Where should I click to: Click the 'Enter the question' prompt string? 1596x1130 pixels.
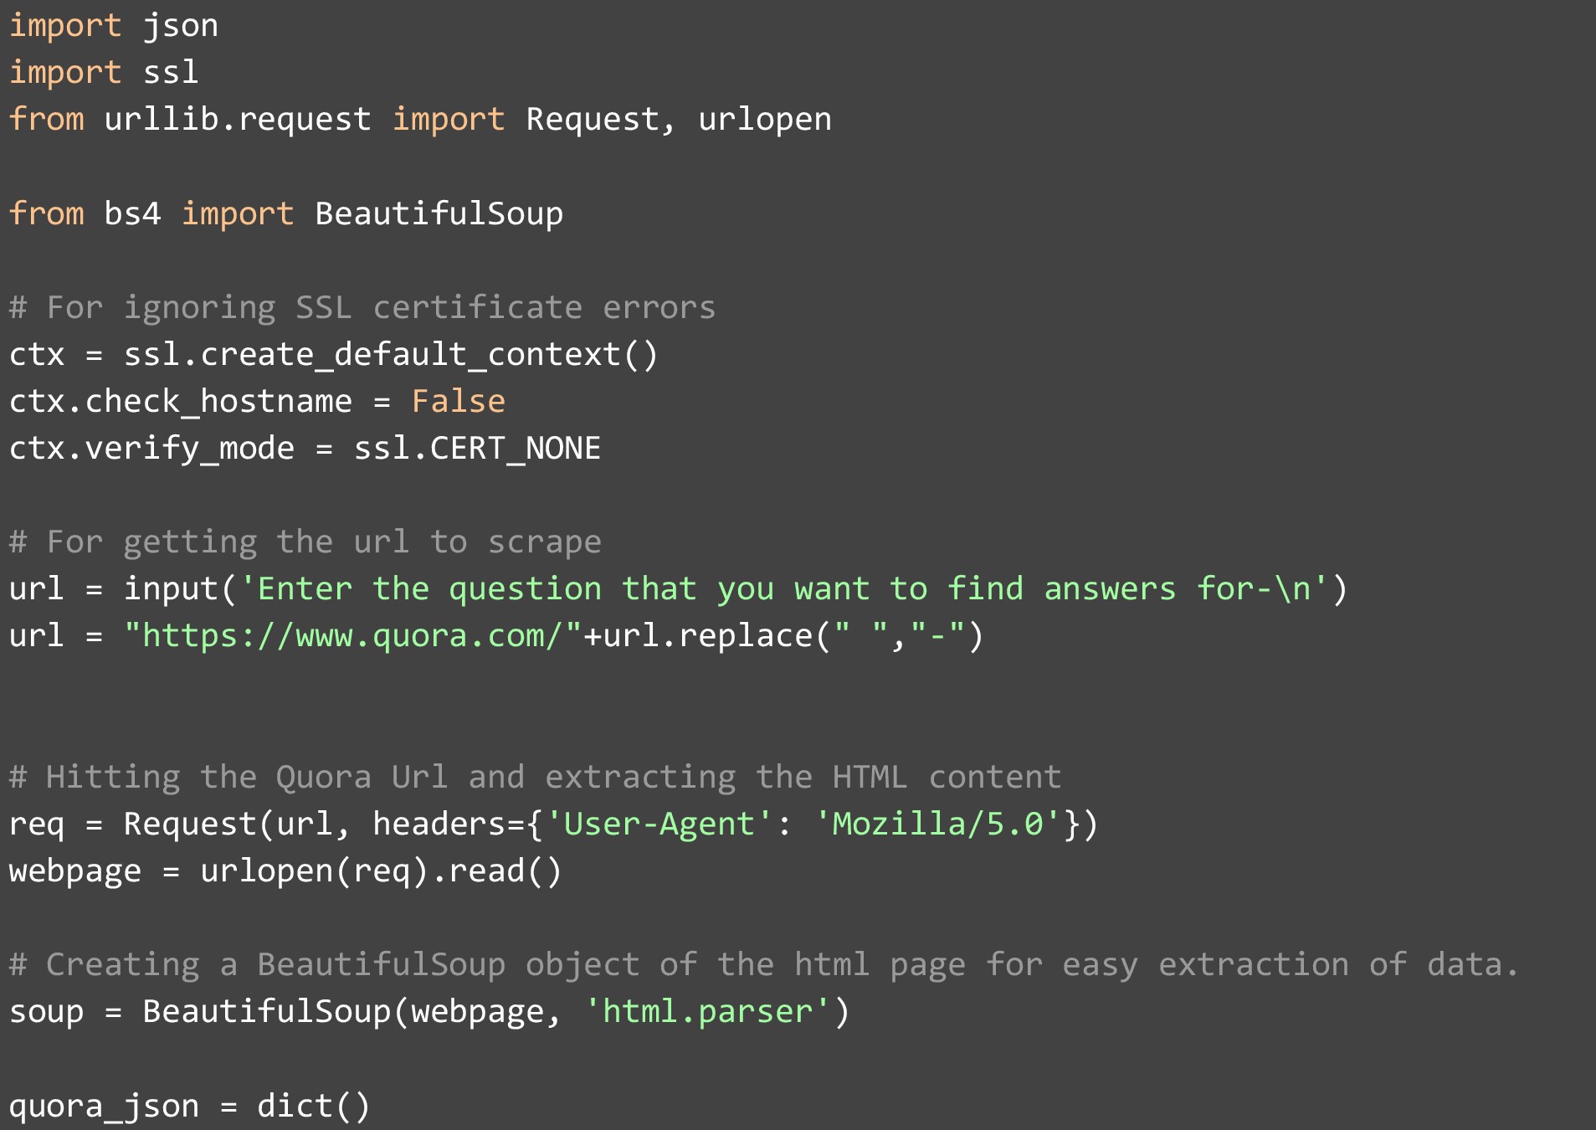click(783, 589)
